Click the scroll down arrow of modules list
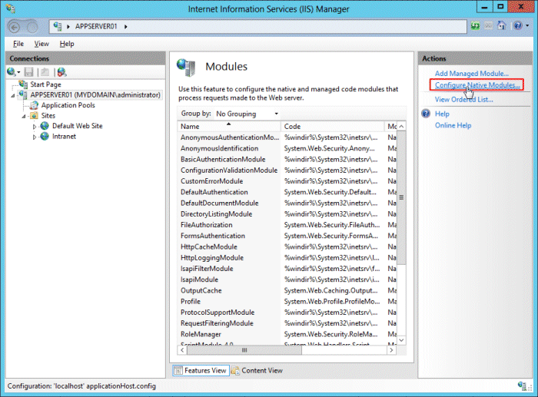538x397 pixels. (401, 340)
